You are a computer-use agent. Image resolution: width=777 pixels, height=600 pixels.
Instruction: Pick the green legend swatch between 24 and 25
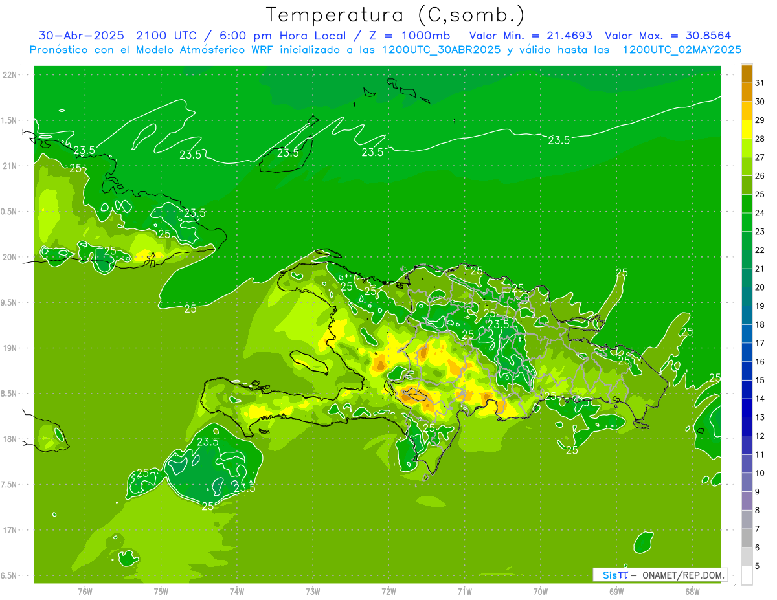click(x=747, y=203)
